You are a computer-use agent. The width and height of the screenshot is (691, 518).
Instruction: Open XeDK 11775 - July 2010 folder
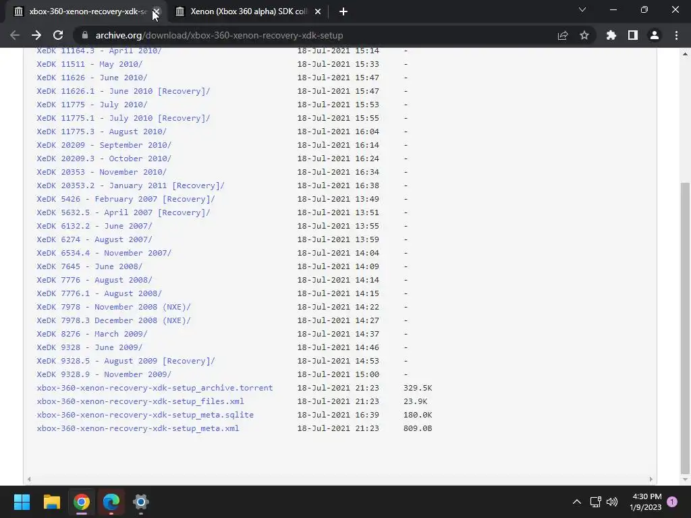tap(92, 105)
